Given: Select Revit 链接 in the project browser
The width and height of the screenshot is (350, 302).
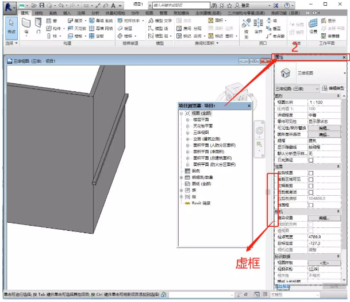Looking at the screenshot, I should point(201,203).
